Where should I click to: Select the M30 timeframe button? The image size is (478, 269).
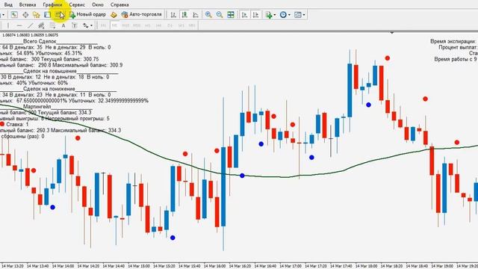point(137,25)
